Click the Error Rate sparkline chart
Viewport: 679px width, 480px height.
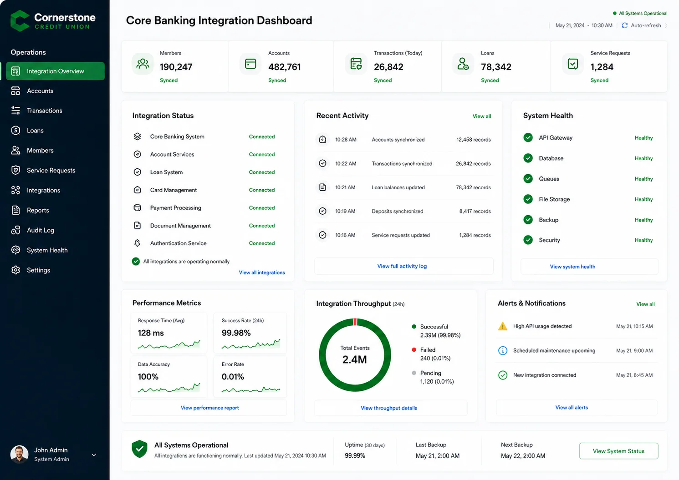click(x=251, y=389)
